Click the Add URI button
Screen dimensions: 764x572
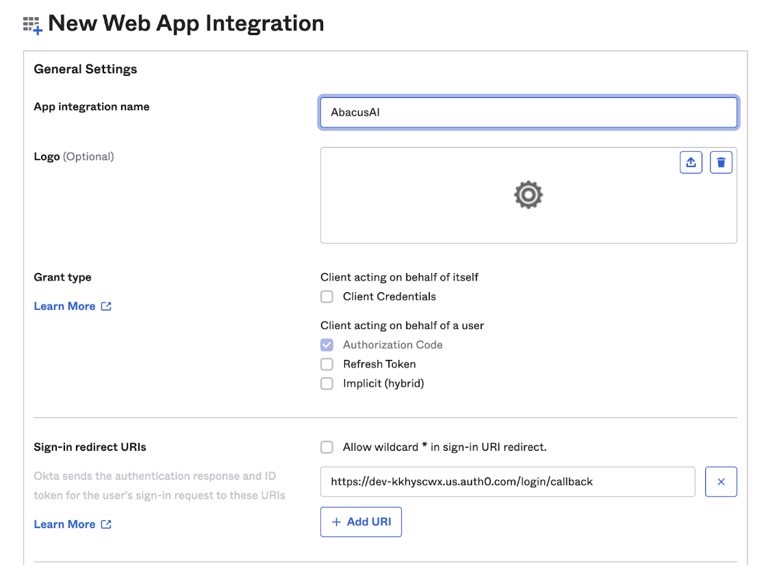click(x=361, y=521)
